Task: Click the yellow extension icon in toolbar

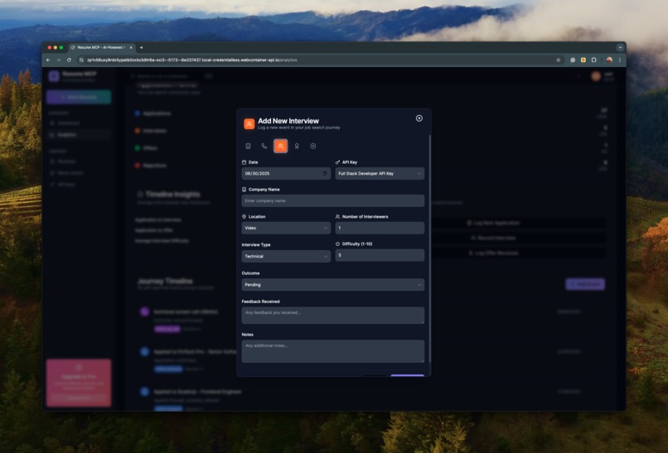Action: (583, 60)
